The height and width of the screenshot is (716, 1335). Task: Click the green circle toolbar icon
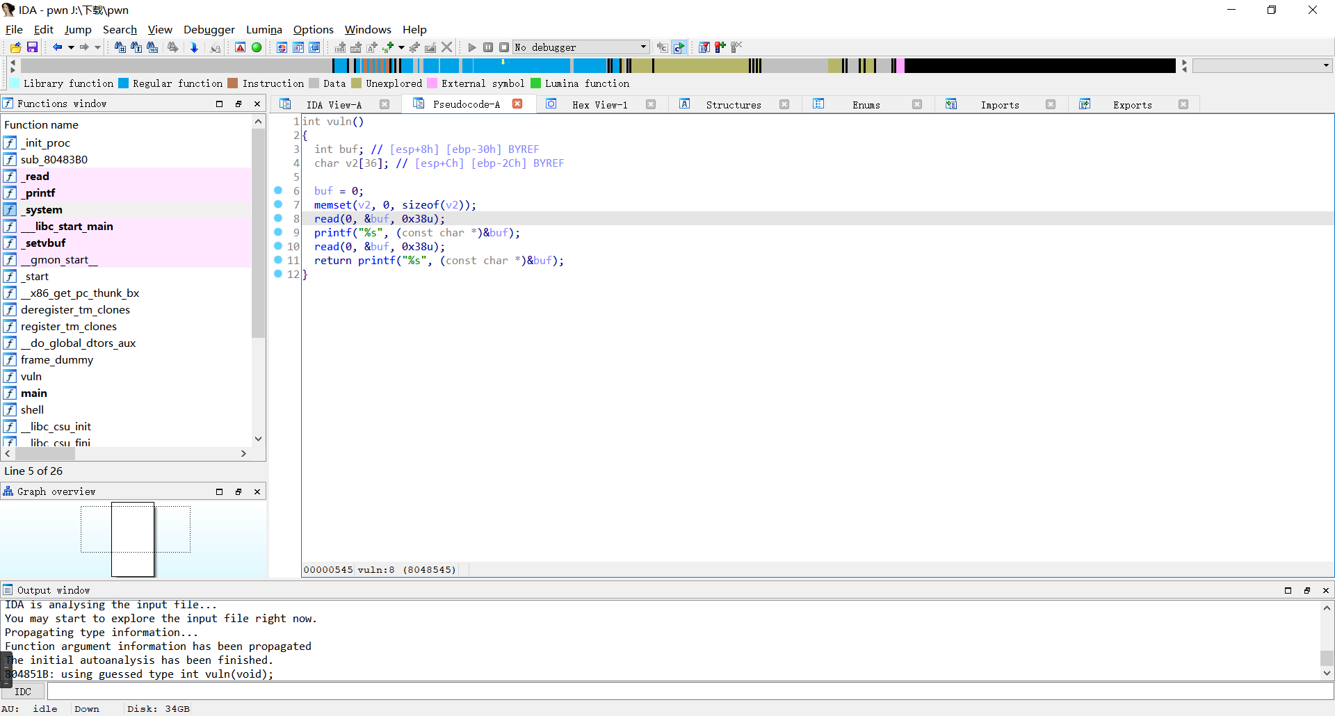click(x=257, y=47)
